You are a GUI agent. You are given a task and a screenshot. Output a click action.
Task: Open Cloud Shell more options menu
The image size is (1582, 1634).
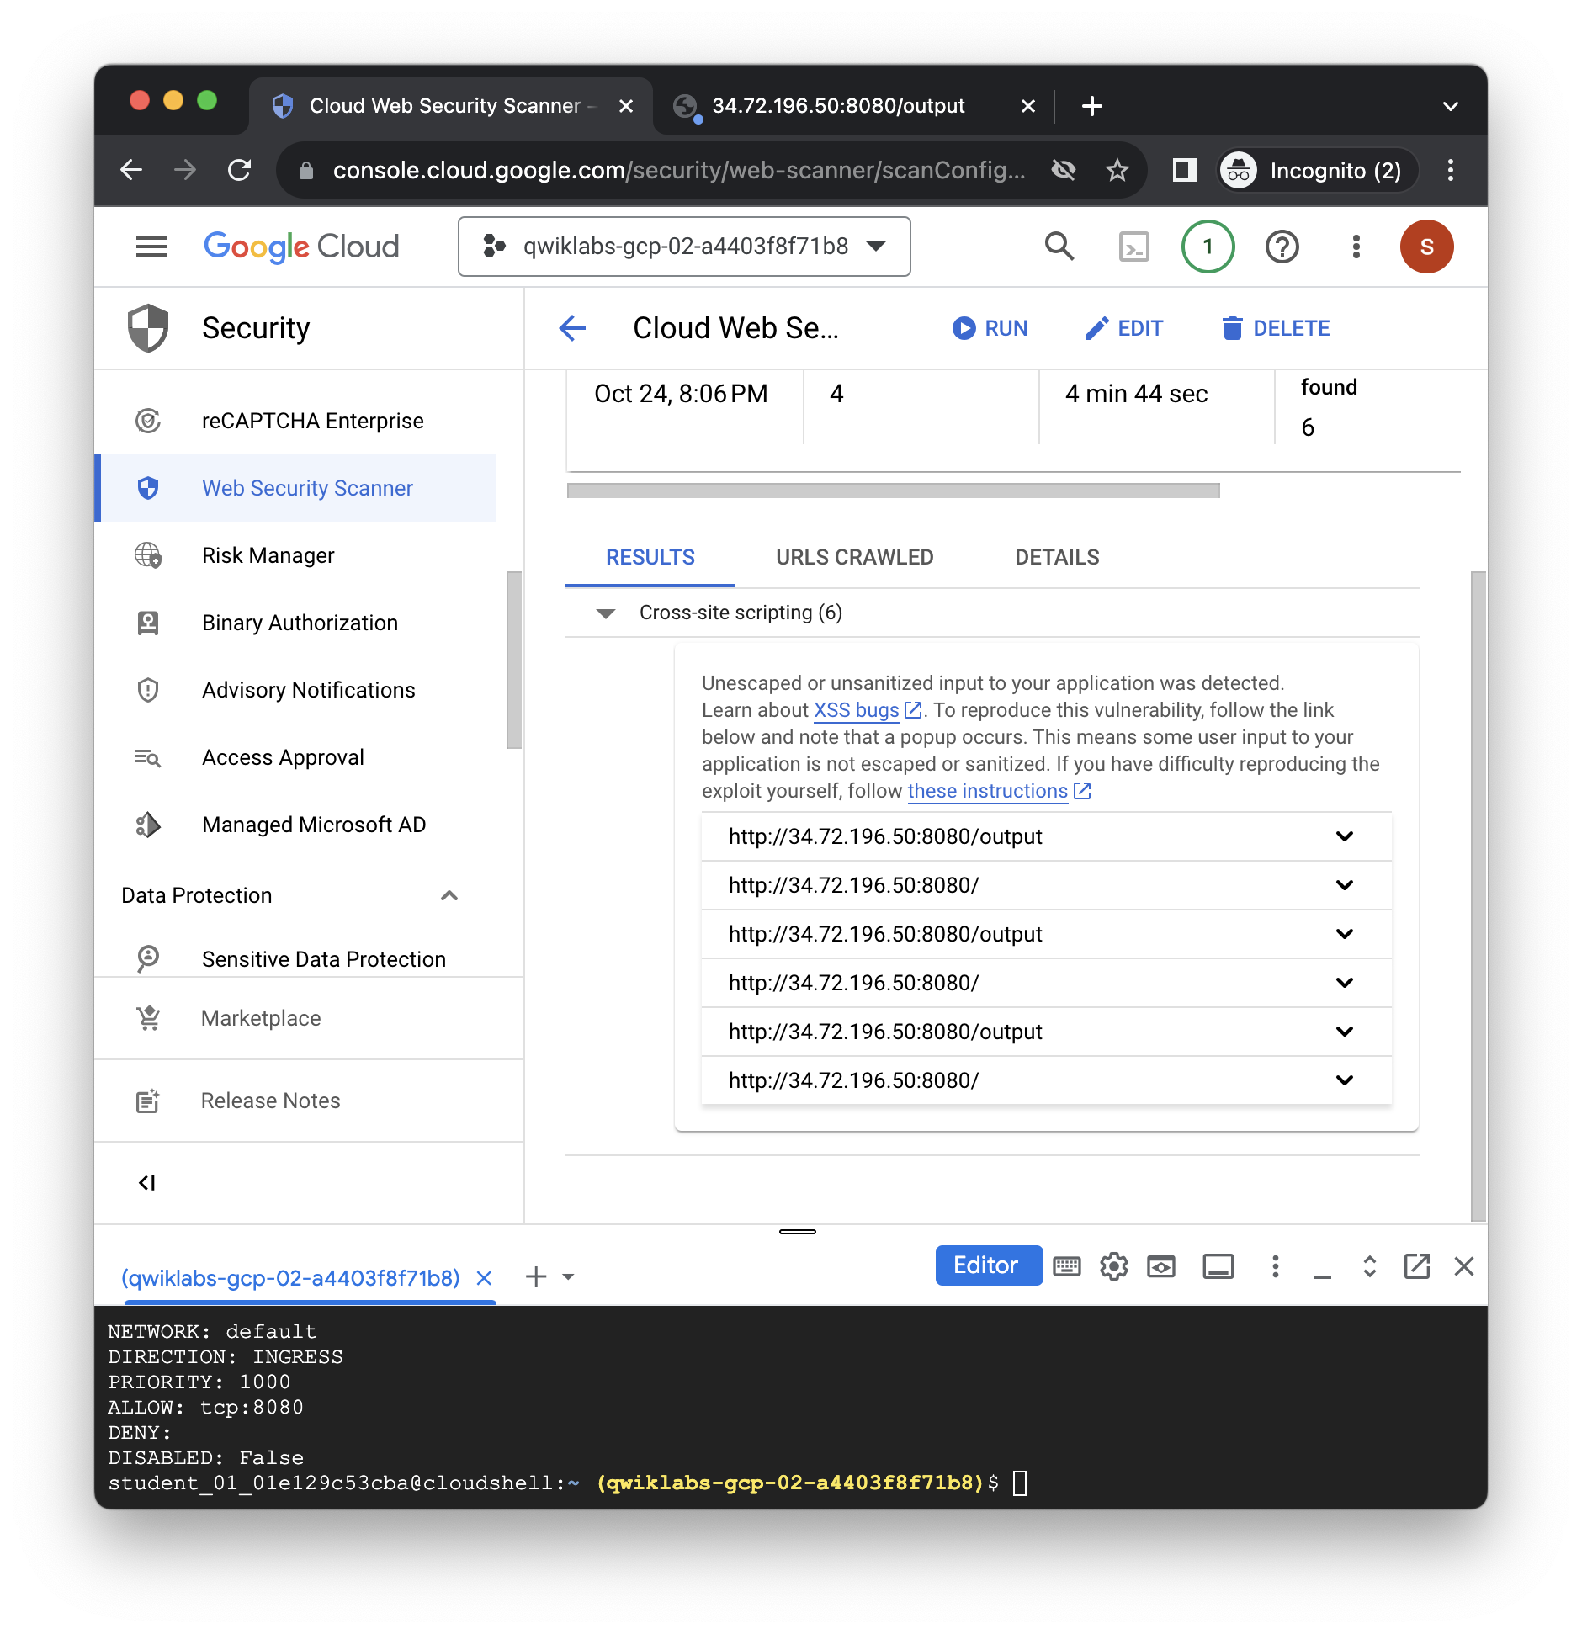(x=1275, y=1266)
